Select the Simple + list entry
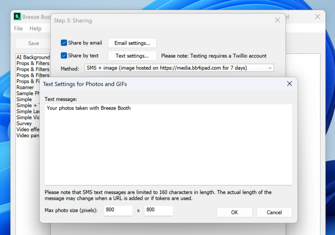 [28, 105]
